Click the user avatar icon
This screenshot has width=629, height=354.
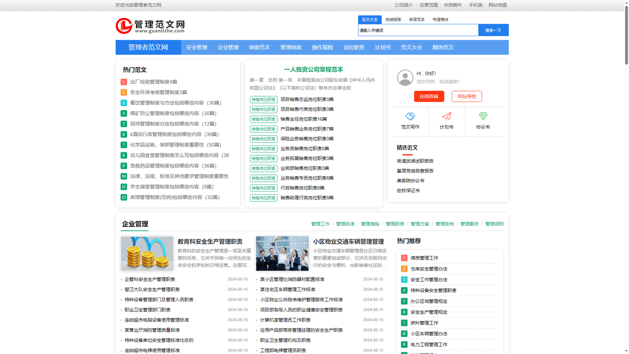point(405,78)
